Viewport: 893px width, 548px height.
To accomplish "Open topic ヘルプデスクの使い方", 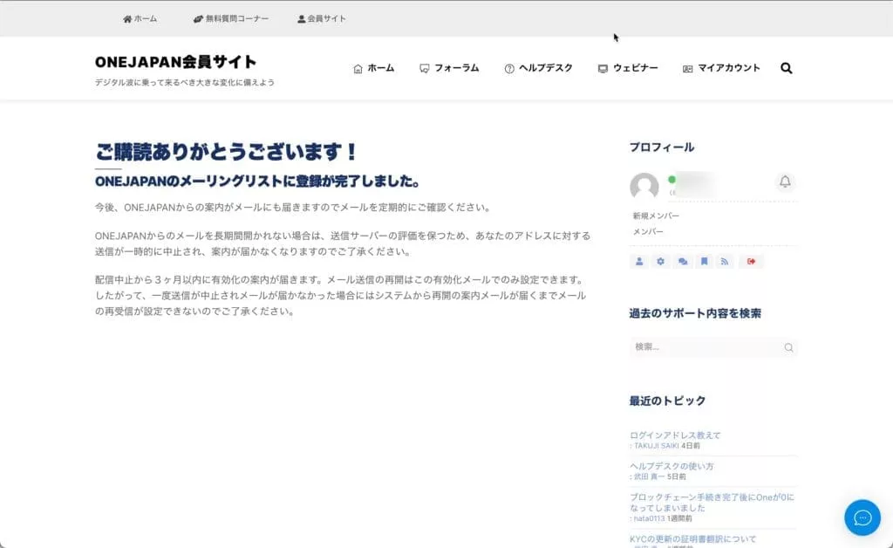I will [x=671, y=466].
